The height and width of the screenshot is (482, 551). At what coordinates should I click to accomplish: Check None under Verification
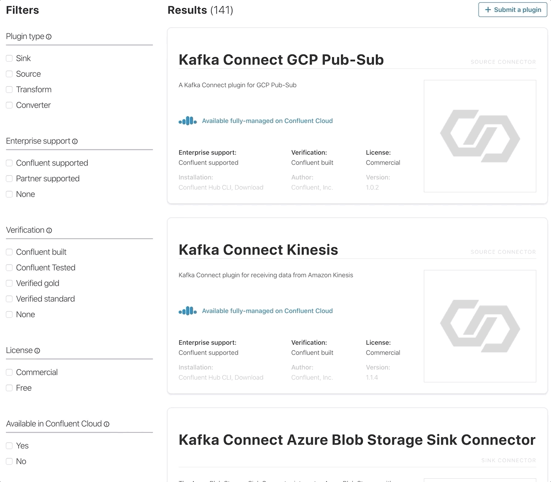coord(9,314)
